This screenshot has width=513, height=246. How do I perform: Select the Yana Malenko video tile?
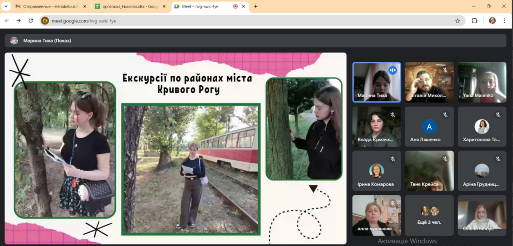point(482,82)
